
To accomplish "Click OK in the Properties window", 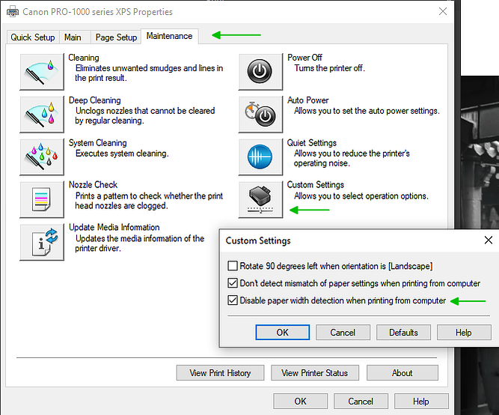I will (x=300, y=401).
